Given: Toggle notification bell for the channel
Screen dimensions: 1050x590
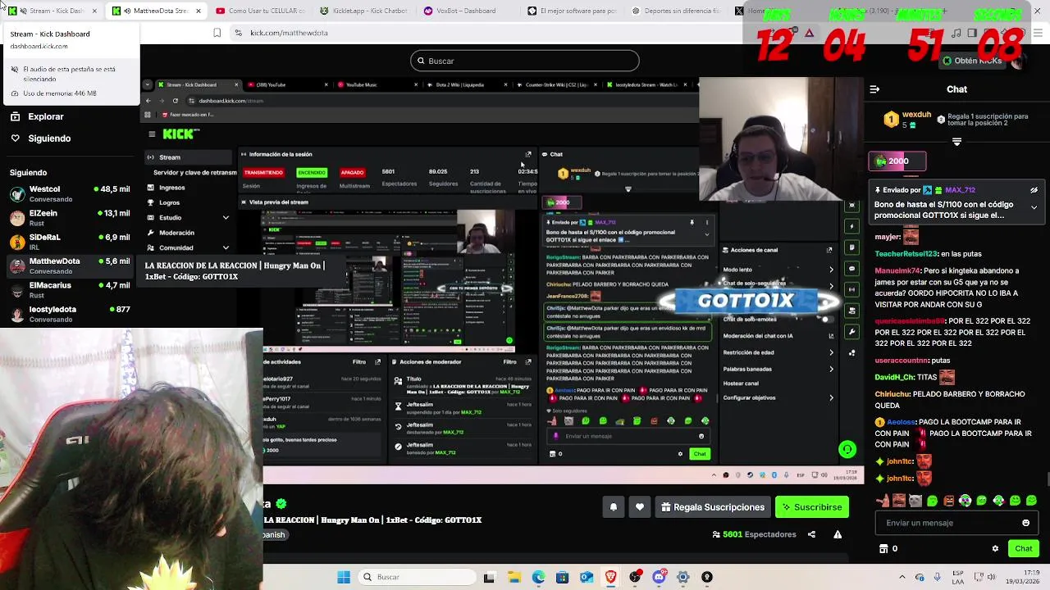Looking at the screenshot, I should (x=614, y=507).
